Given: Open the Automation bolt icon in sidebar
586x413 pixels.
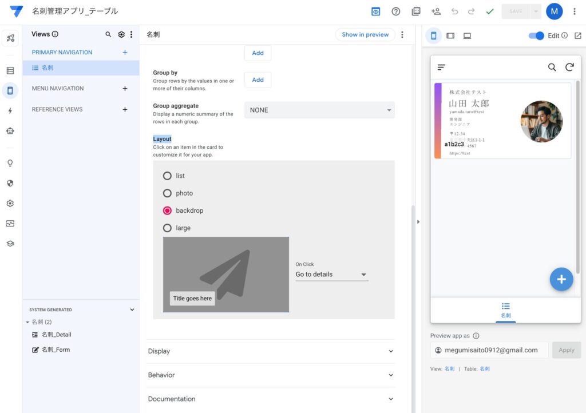Looking at the screenshot, I should [x=10, y=111].
